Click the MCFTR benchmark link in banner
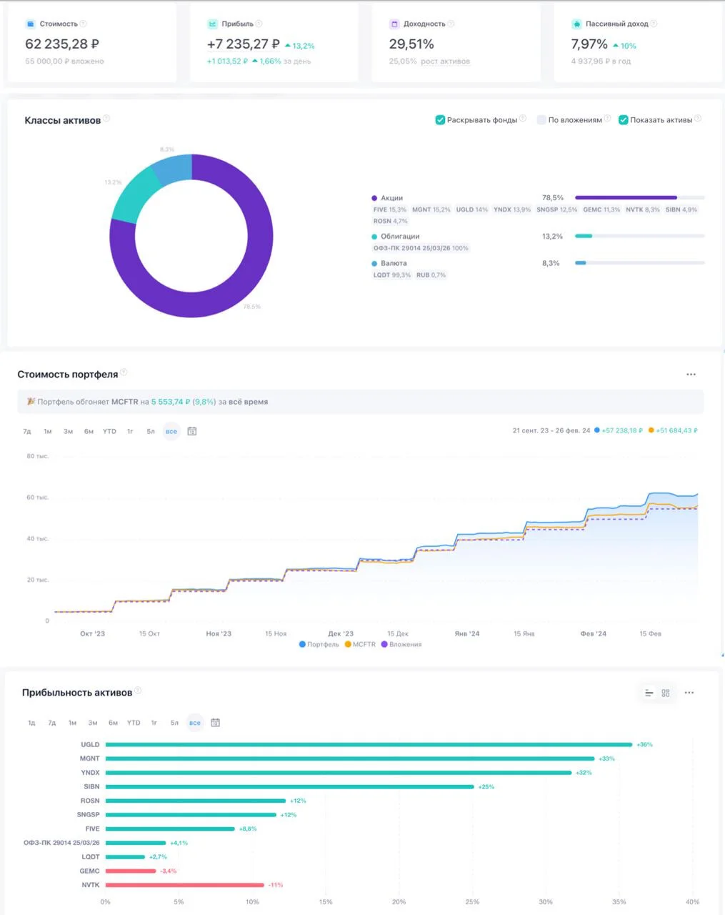Image resolution: width=725 pixels, height=915 pixels. coord(124,402)
